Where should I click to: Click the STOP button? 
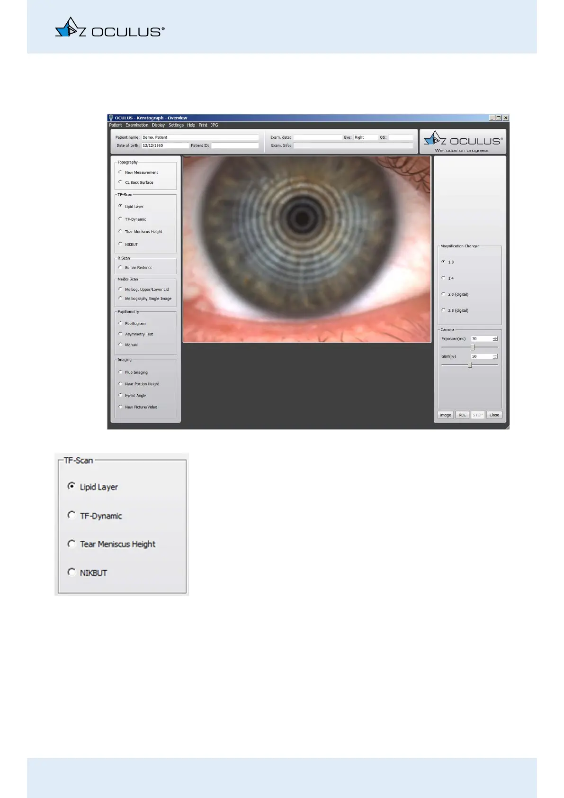click(478, 415)
